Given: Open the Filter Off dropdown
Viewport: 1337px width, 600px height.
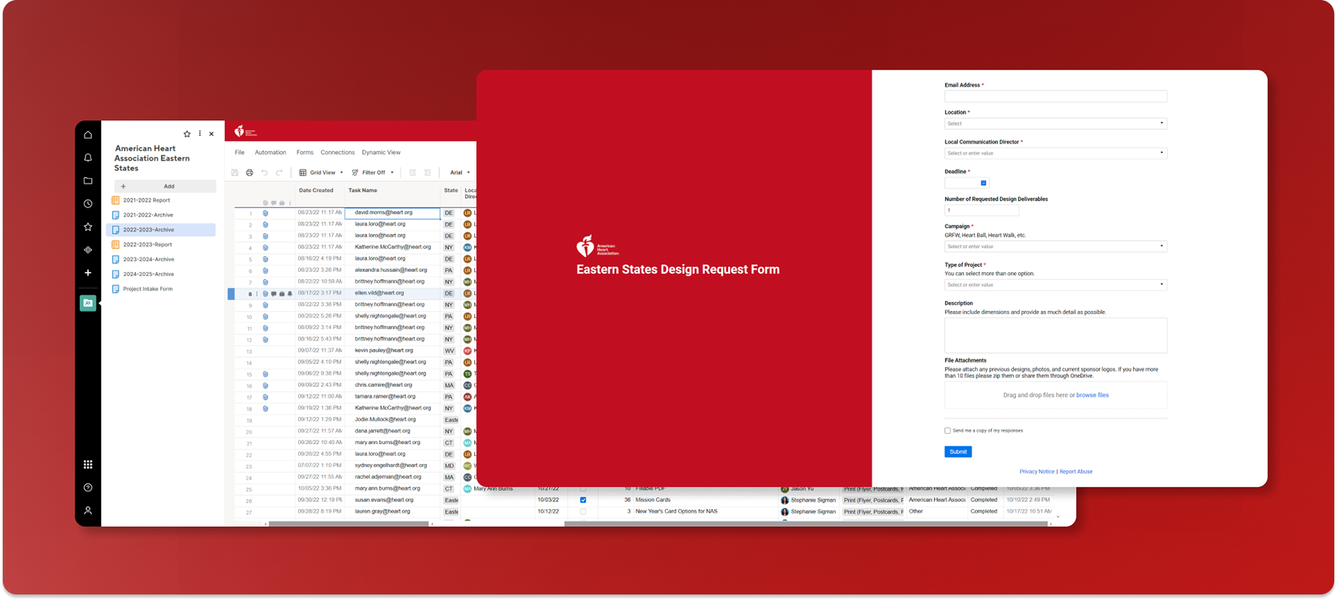Looking at the screenshot, I should click(x=373, y=173).
